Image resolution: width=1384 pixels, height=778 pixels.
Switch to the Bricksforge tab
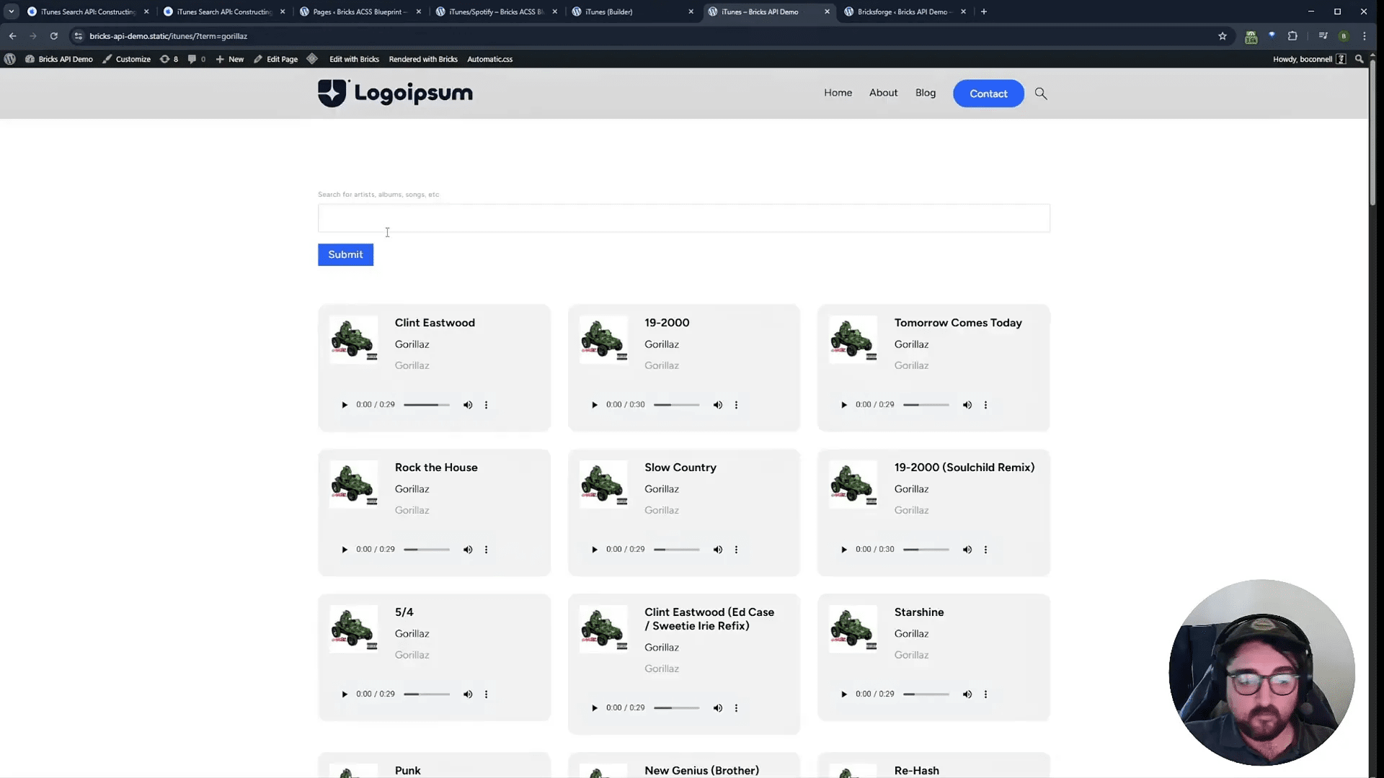pos(905,12)
